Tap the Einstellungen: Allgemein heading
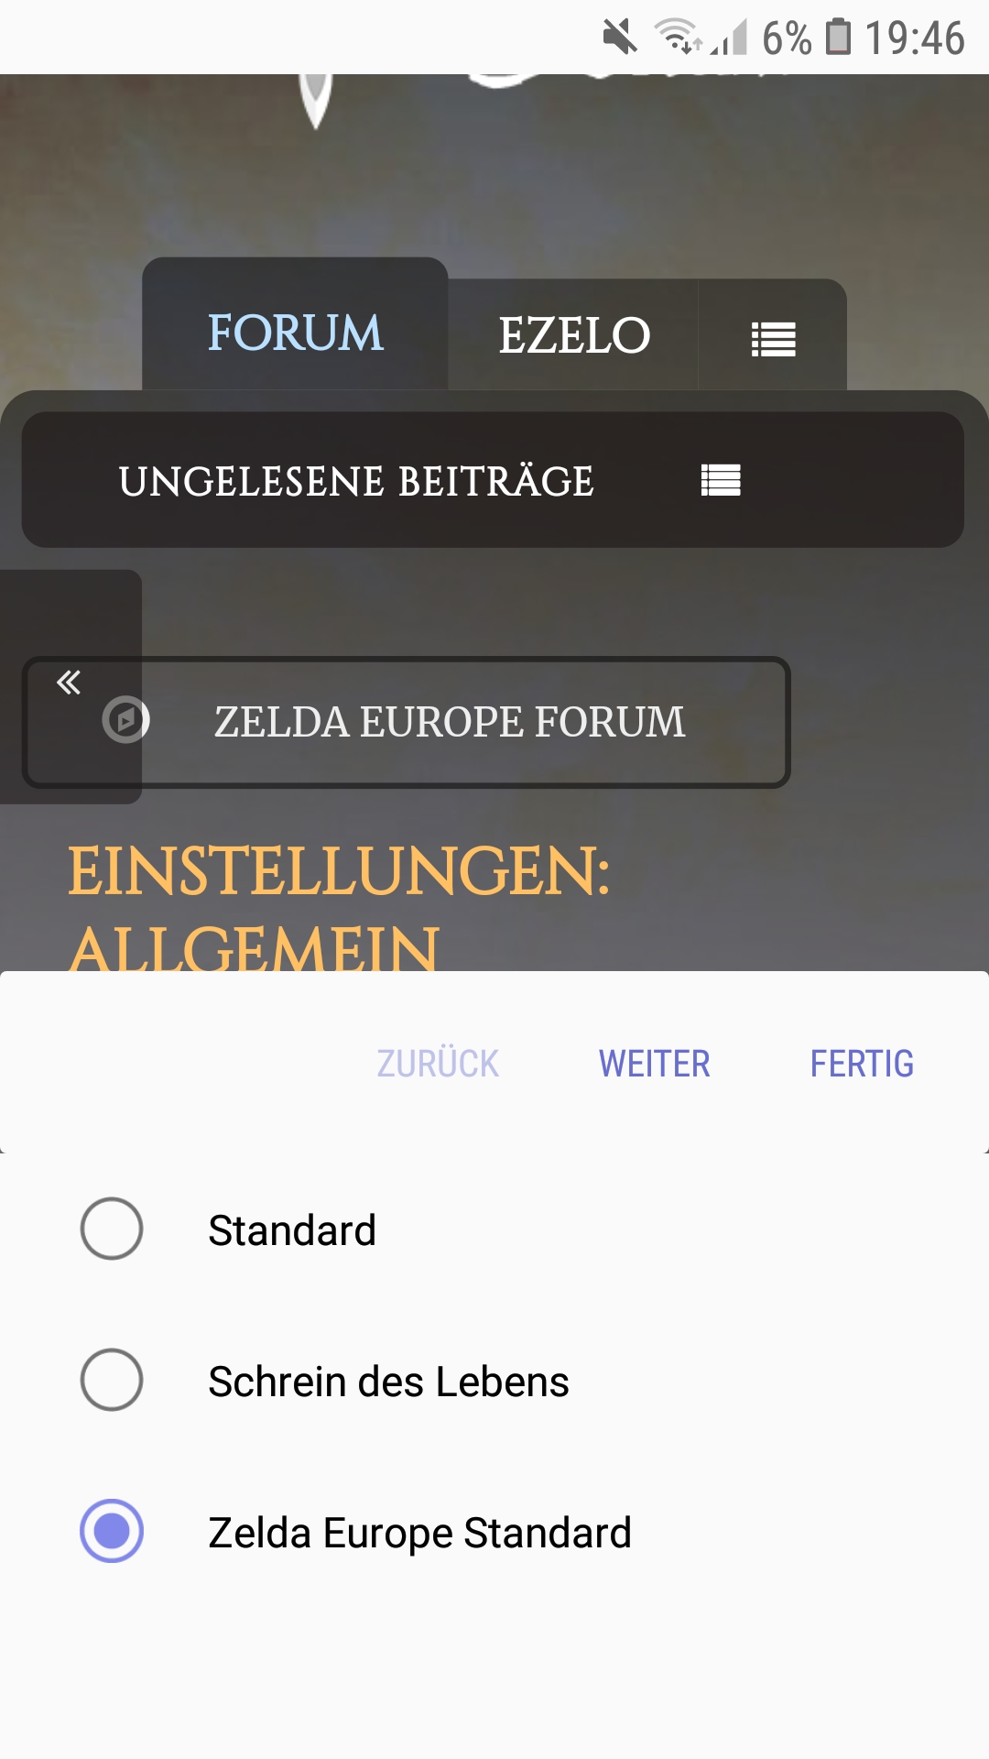The width and height of the screenshot is (989, 1759). (x=339, y=907)
